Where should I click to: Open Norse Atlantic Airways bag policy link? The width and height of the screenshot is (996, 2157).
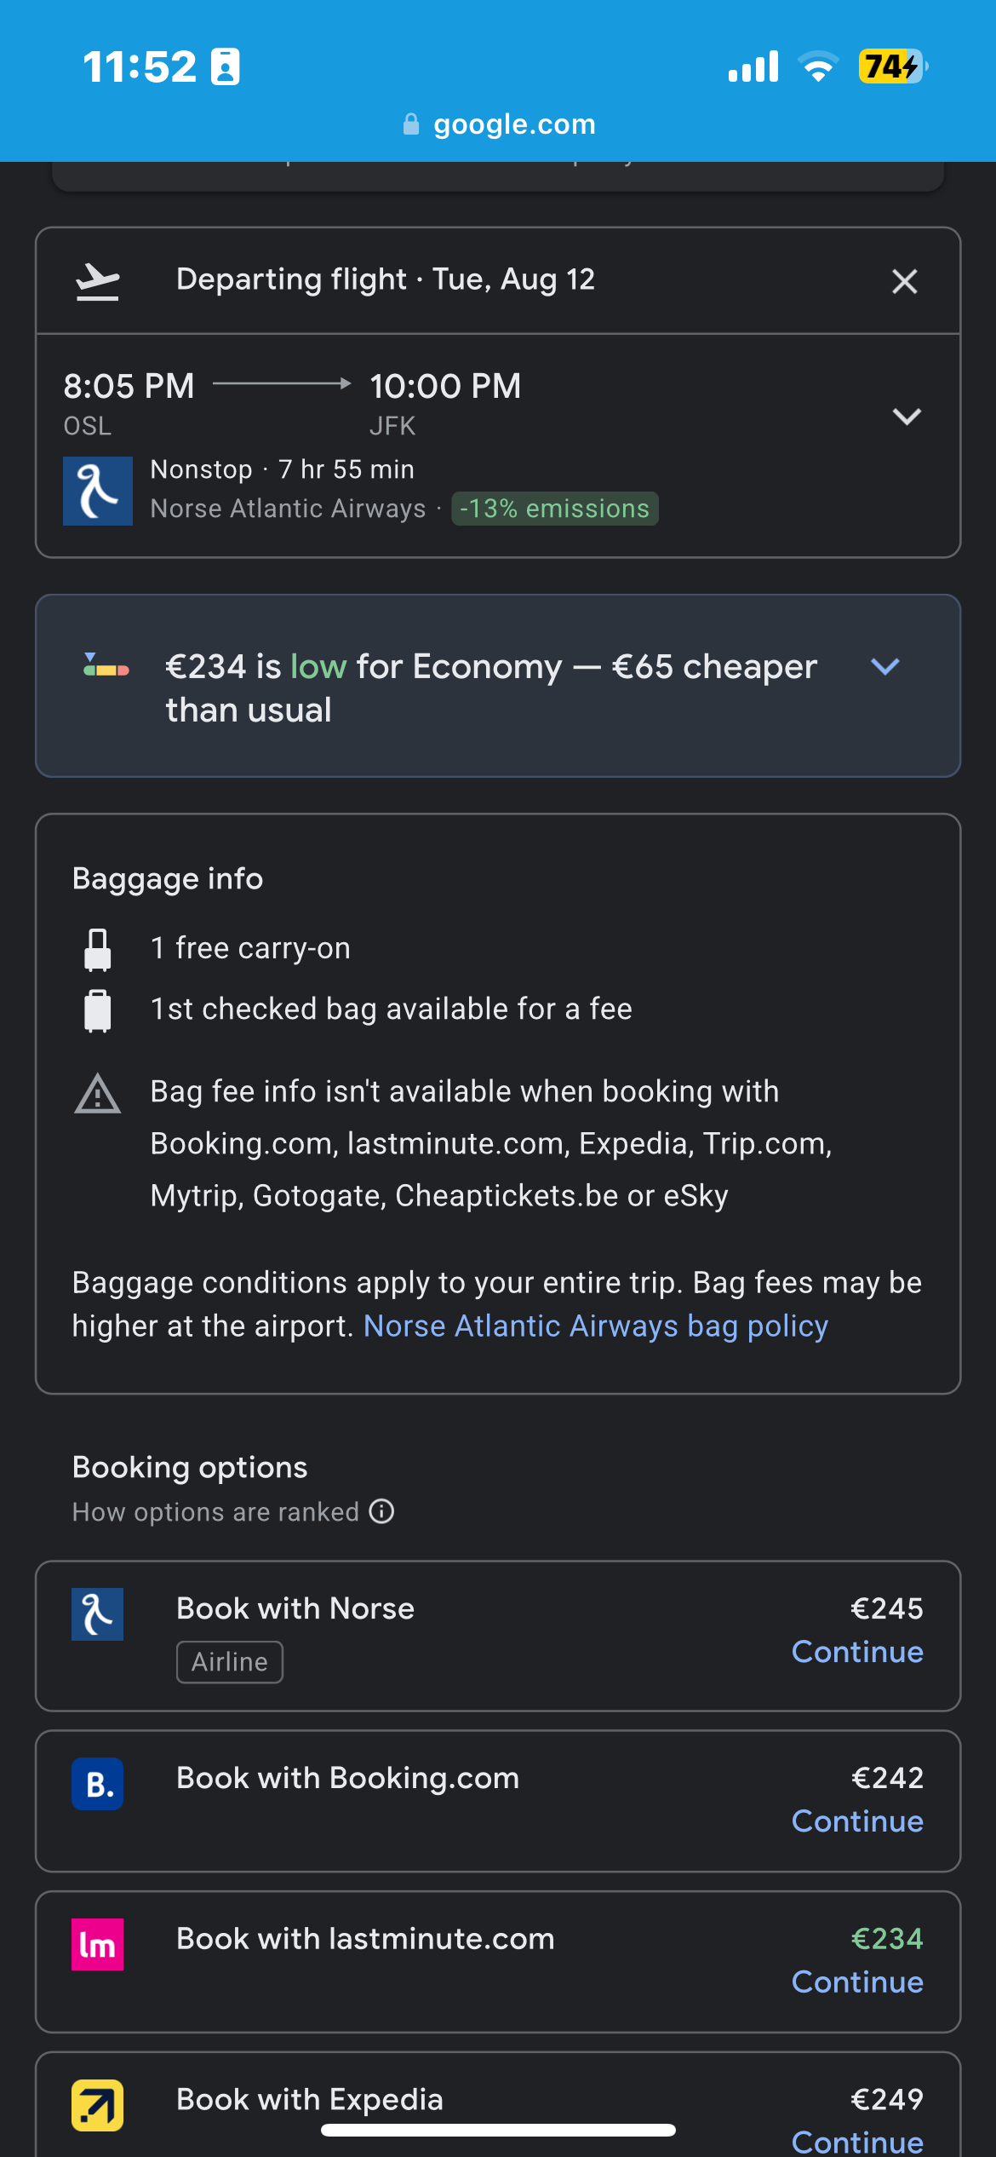[596, 1326]
